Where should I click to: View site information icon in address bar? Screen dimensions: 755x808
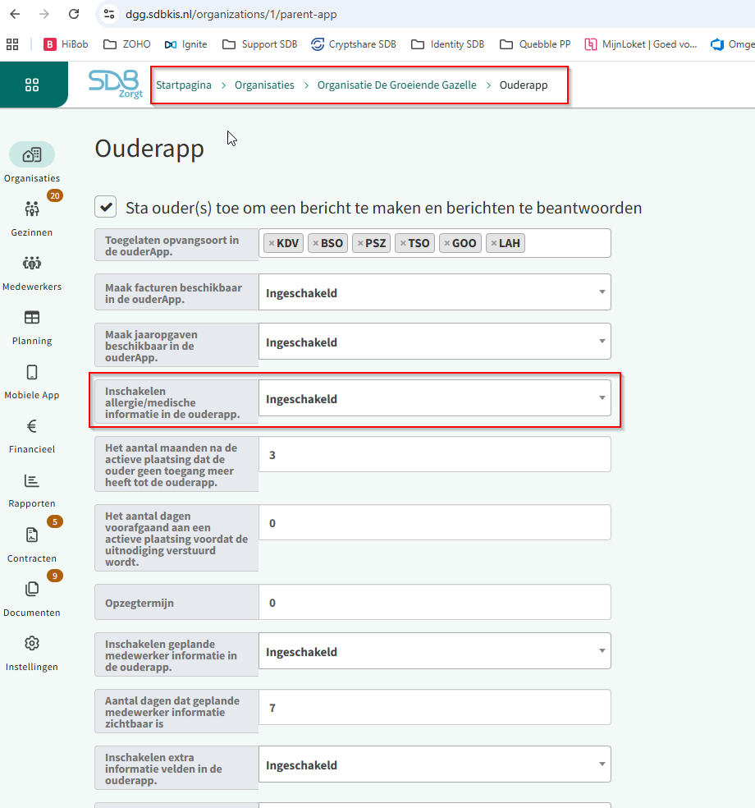[108, 14]
